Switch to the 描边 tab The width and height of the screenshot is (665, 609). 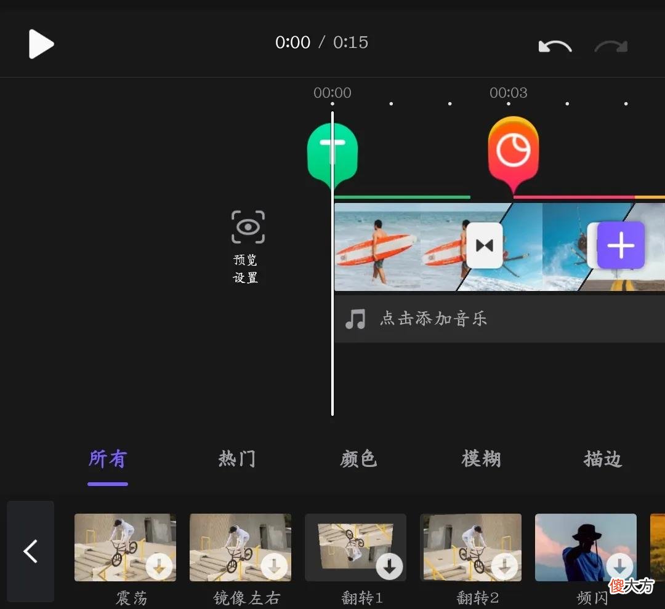pyautogui.click(x=603, y=459)
